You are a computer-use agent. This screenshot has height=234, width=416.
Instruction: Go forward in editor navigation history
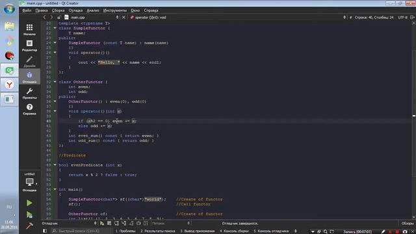tap(51, 18)
